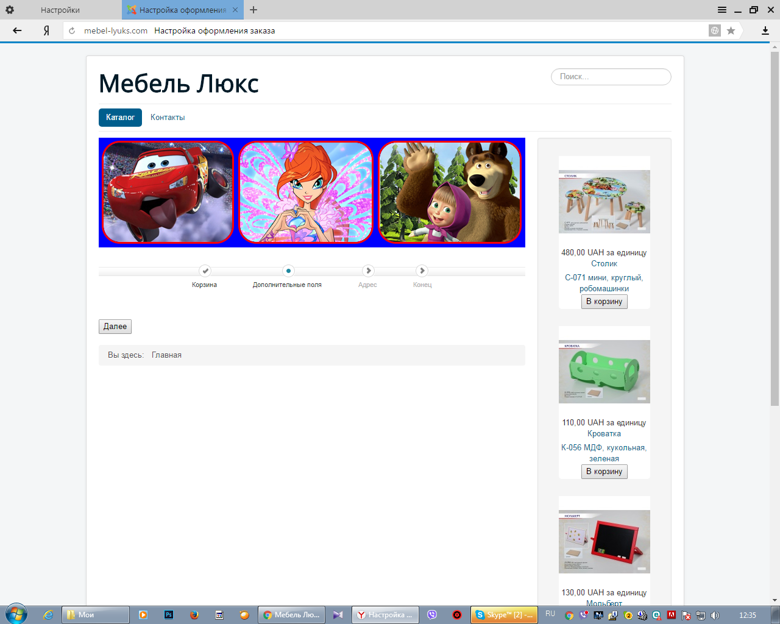Viewport: 780px width, 624px height.
Task: Click the price text 130,00 UAH за единицу
Action: [604, 592]
